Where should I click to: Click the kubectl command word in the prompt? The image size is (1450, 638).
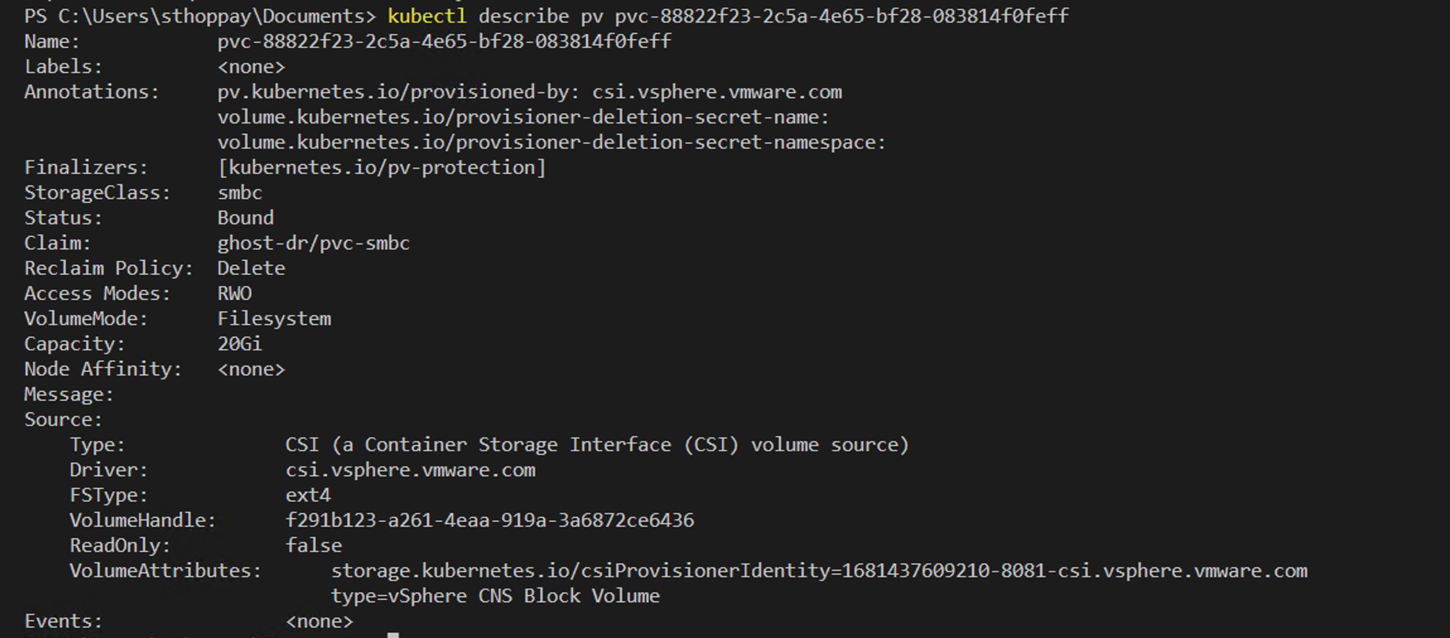click(427, 16)
